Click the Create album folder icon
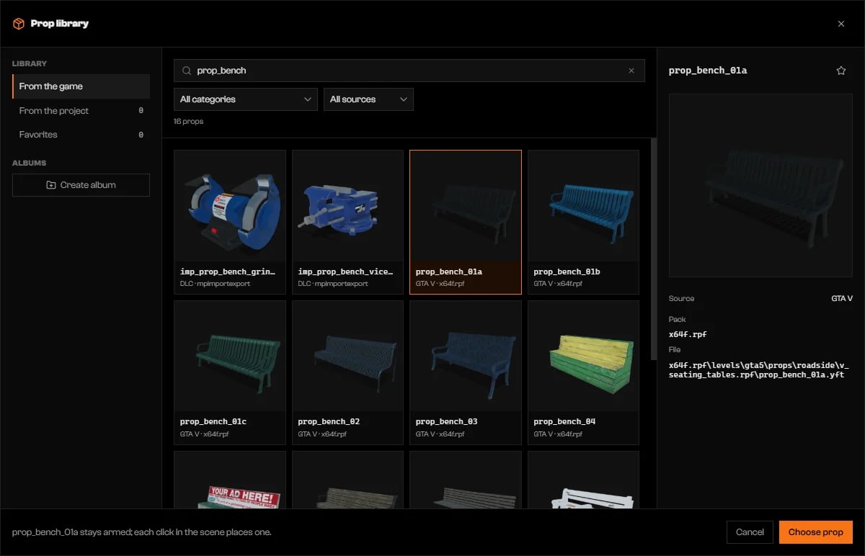Image resolution: width=865 pixels, height=556 pixels. tap(51, 185)
